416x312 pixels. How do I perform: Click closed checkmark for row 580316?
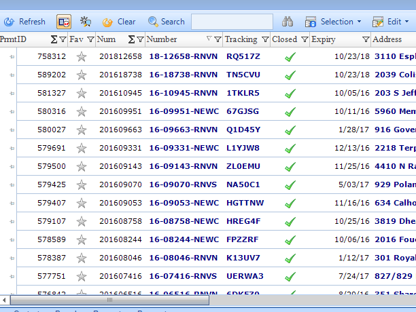(290, 112)
